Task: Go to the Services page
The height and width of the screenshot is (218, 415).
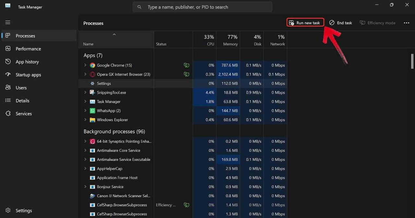Action: pos(24,114)
